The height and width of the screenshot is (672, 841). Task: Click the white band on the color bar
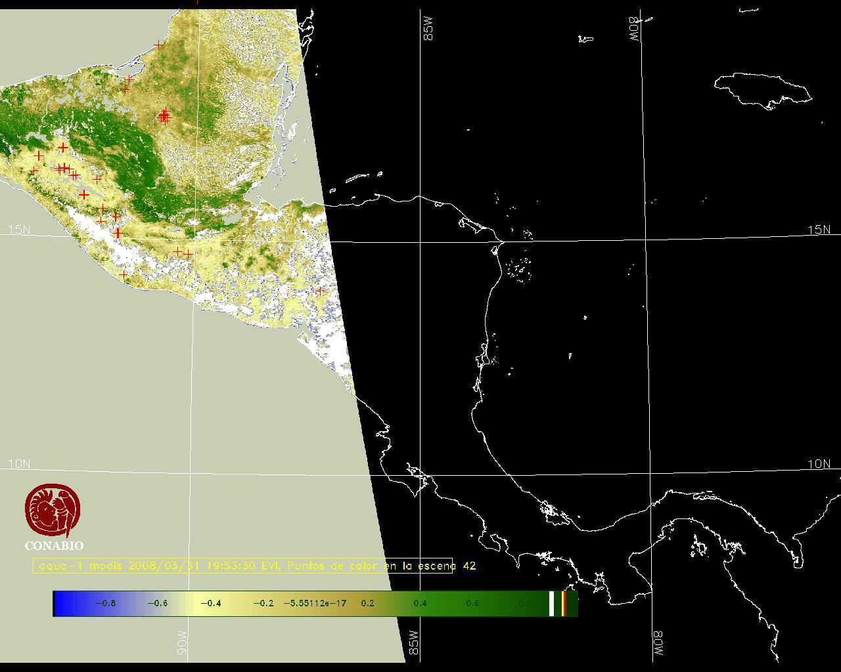pyautogui.click(x=552, y=603)
